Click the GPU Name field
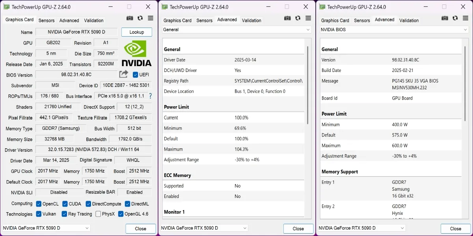This screenshot has width=473, height=236. (76, 32)
